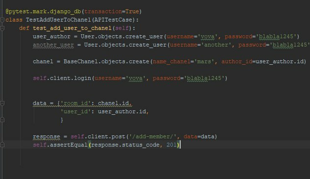Click the user_author variable assignment
The image size is (310, 179).
(x=51, y=37)
